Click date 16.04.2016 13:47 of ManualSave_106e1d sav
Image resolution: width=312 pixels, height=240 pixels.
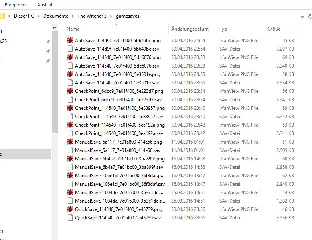(188, 184)
